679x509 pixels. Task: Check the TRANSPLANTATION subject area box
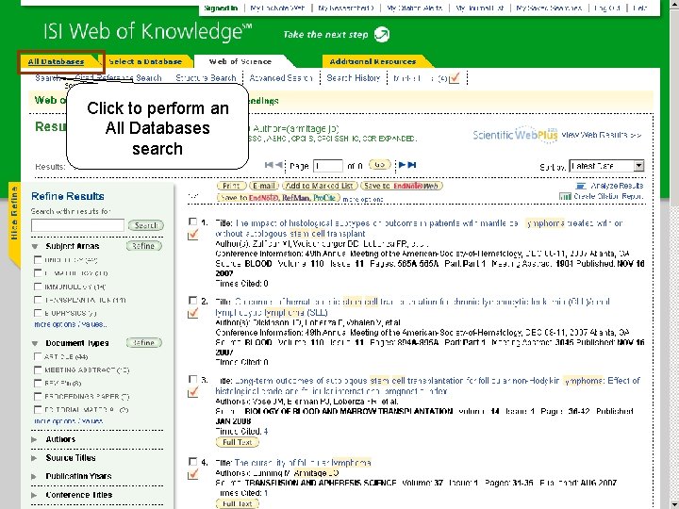pos(38,300)
